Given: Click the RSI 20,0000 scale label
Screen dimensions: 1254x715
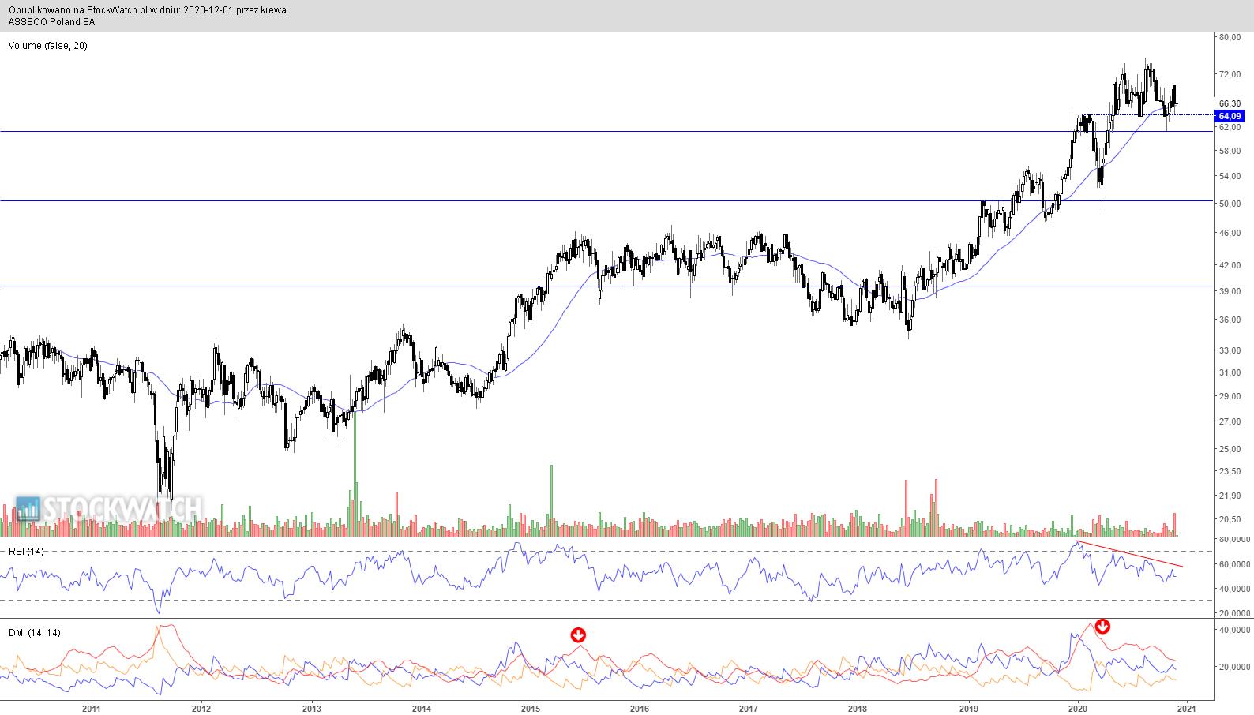Looking at the screenshot, I should pos(1234,612).
